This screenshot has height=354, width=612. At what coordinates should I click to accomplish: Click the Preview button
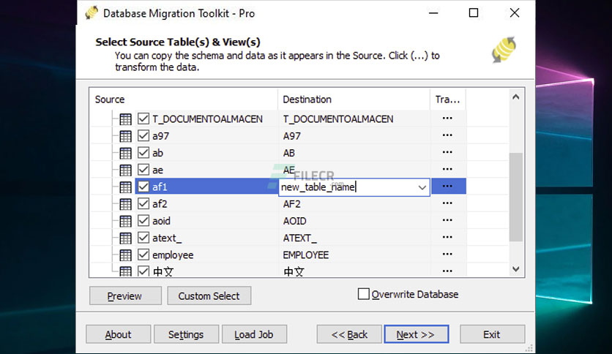(125, 296)
